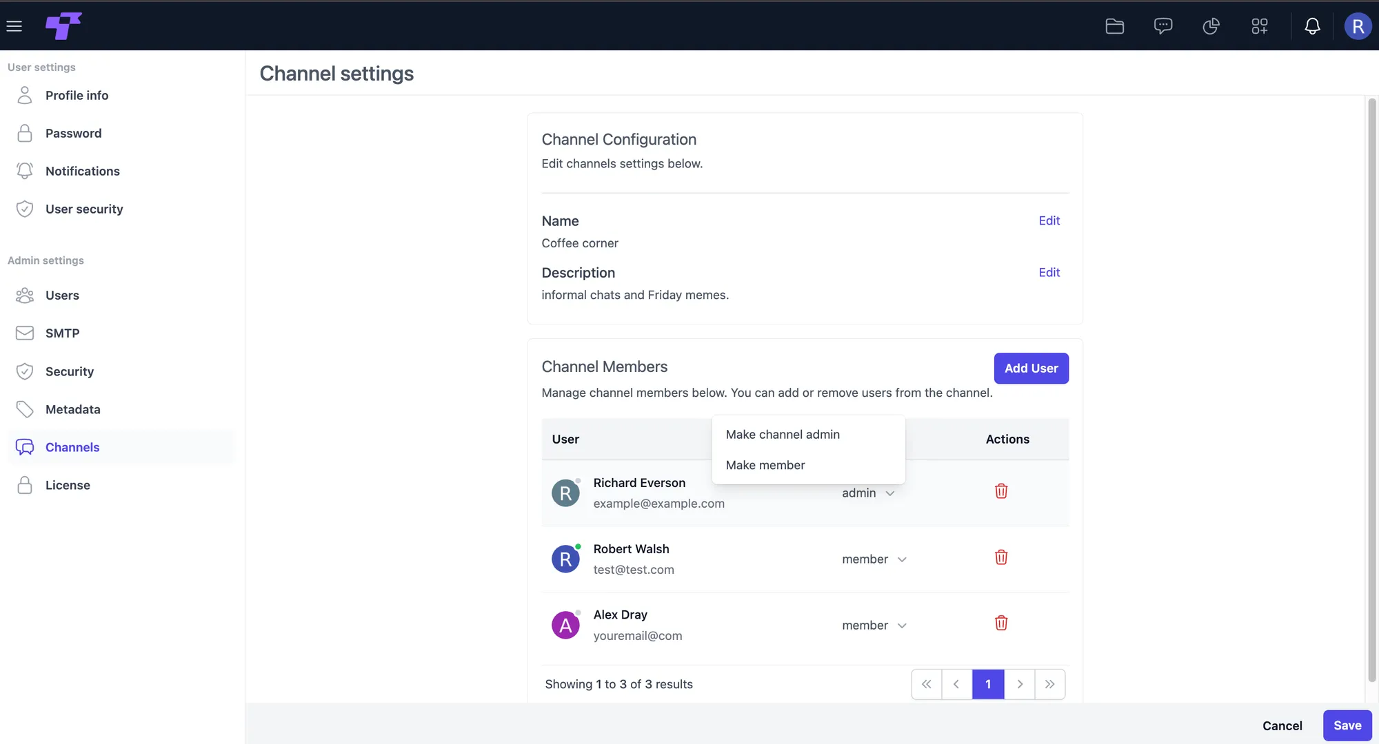Cancel channel settings changes
The height and width of the screenshot is (744, 1379).
(x=1282, y=725)
